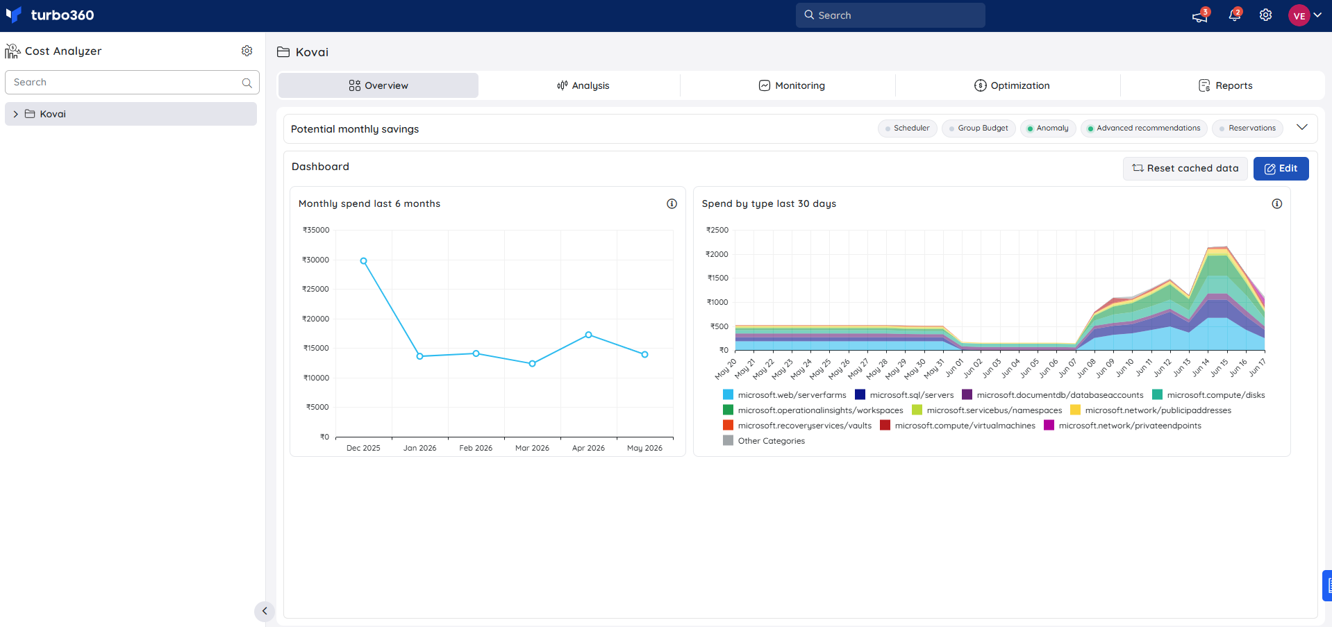Click the Jan 2026 data point

click(419, 356)
